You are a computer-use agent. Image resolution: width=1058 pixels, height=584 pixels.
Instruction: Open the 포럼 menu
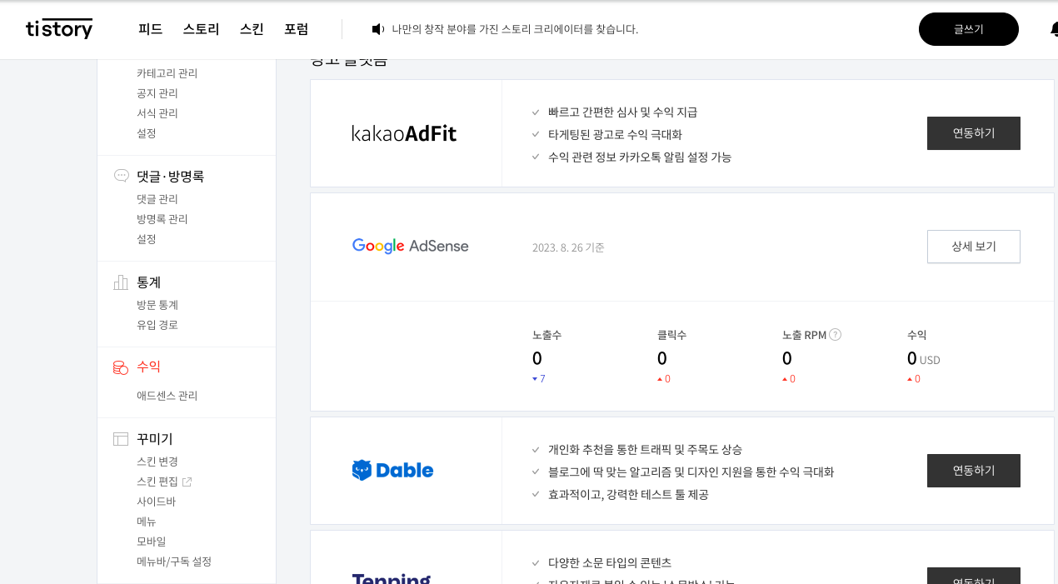[x=296, y=29]
